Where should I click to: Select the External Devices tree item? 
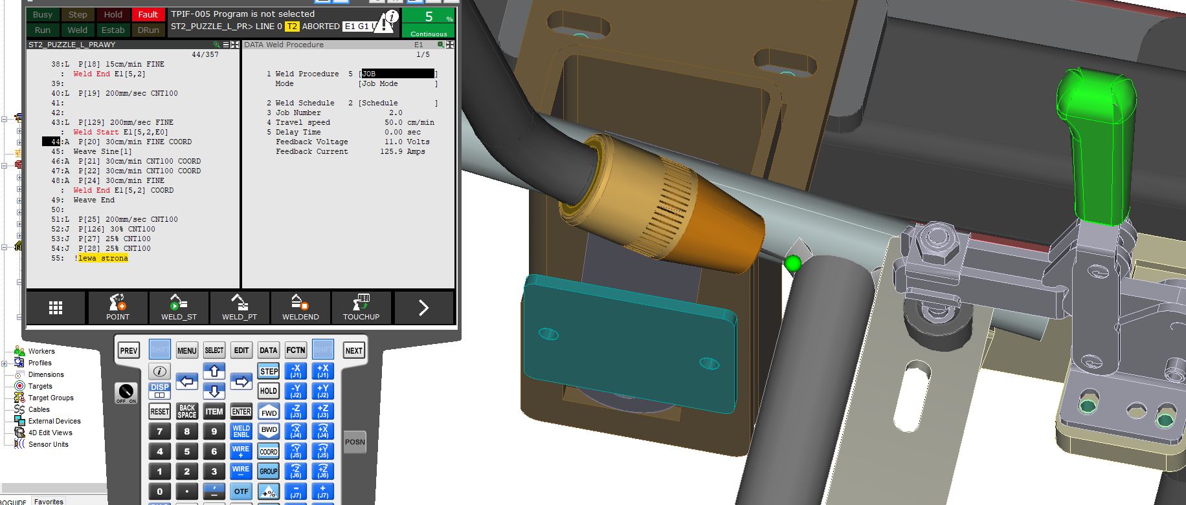[x=54, y=421]
